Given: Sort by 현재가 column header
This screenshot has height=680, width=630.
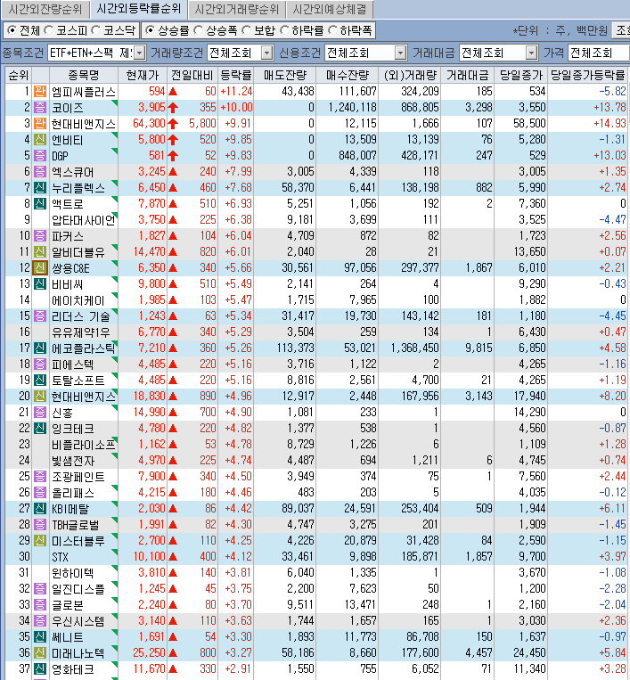Looking at the screenshot, I should point(143,75).
